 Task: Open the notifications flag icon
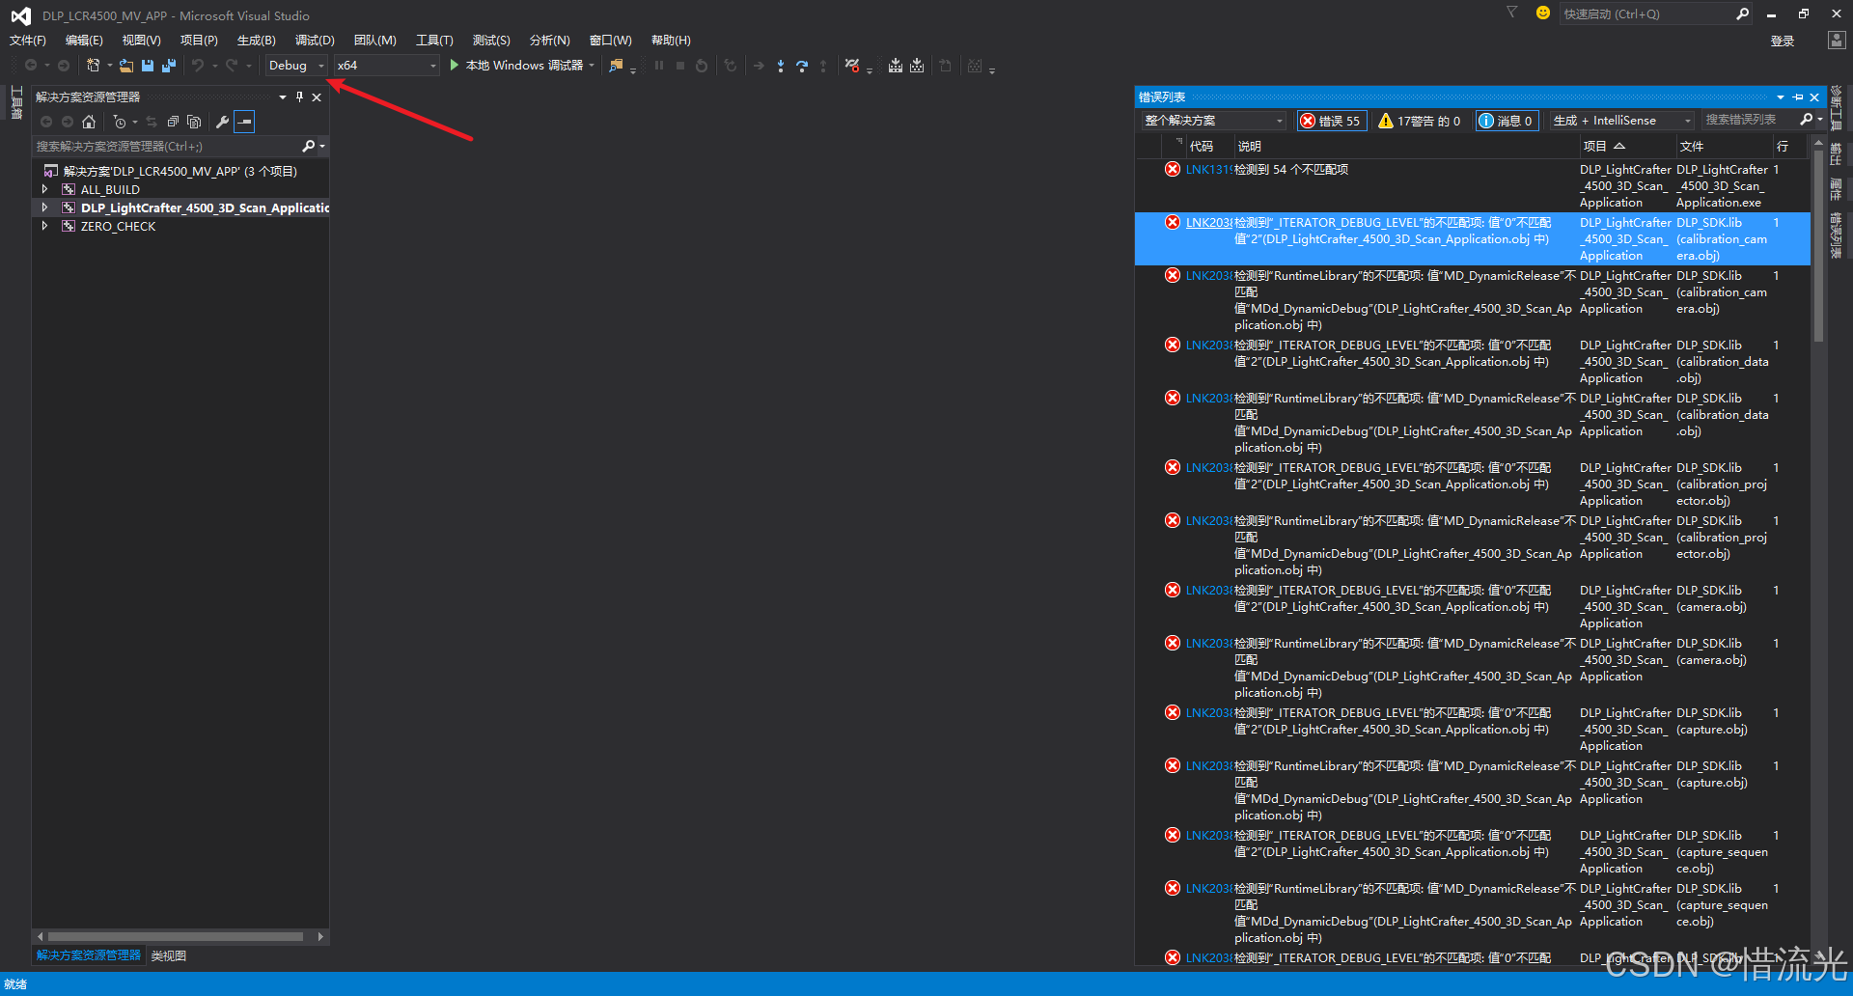[1512, 13]
